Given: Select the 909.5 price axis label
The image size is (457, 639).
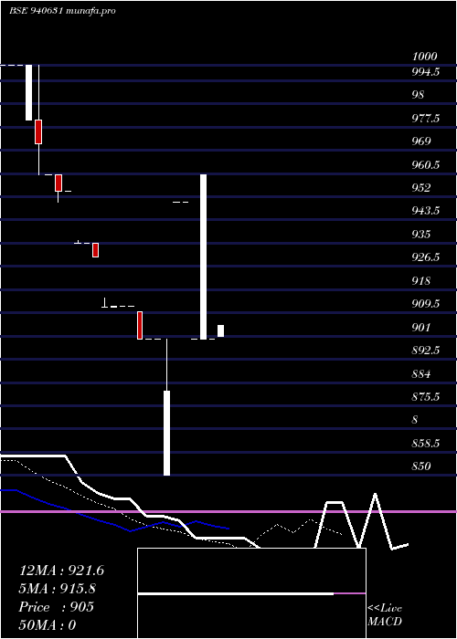Looking at the screenshot, I should (426, 304).
